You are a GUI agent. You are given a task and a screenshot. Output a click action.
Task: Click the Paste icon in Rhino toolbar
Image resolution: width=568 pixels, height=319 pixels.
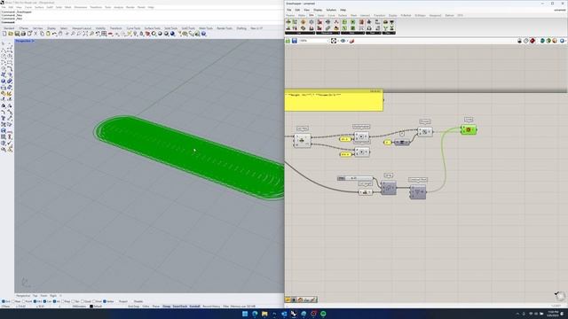pyautogui.click(x=48, y=34)
